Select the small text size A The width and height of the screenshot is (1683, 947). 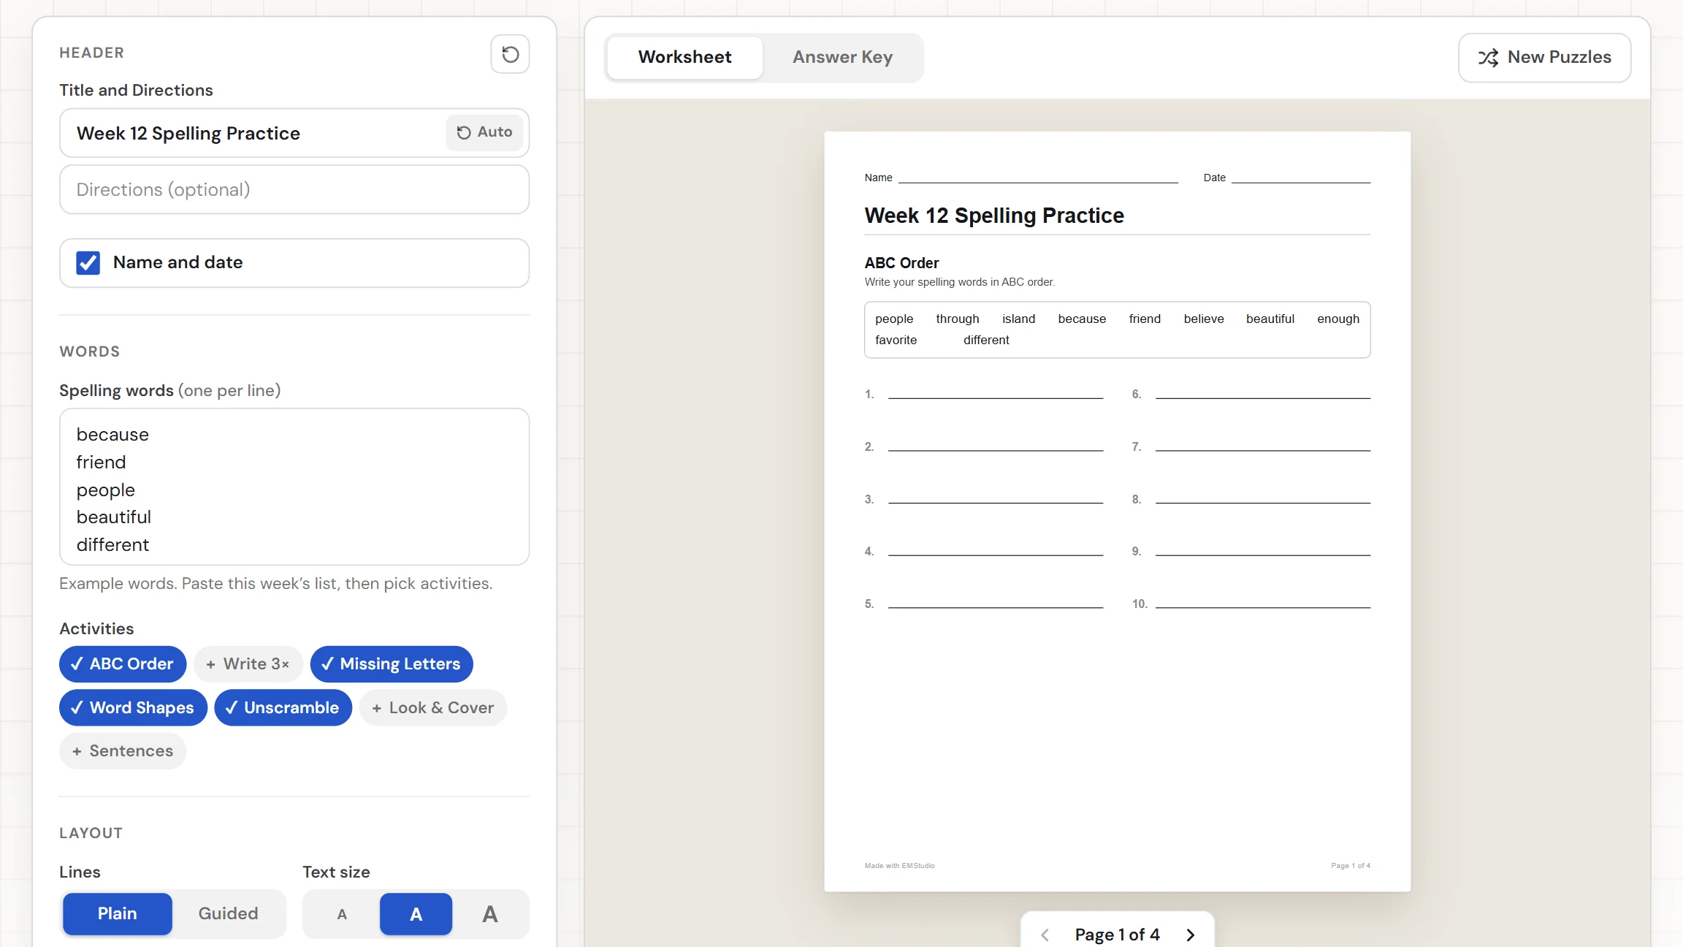pyautogui.click(x=342, y=914)
